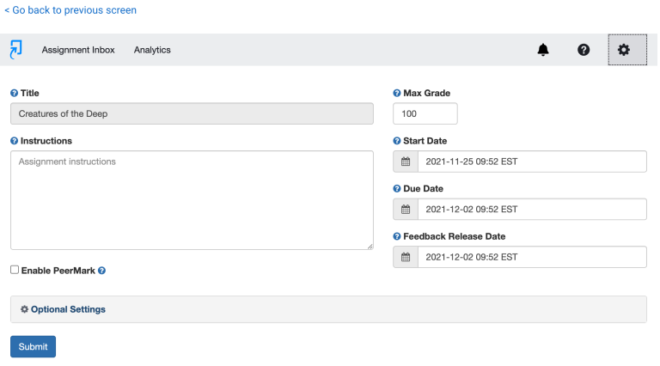Click the help icon beside Enable PeerMark
The height and width of the screenshot is (366, 660).
[x=102, y=271]
